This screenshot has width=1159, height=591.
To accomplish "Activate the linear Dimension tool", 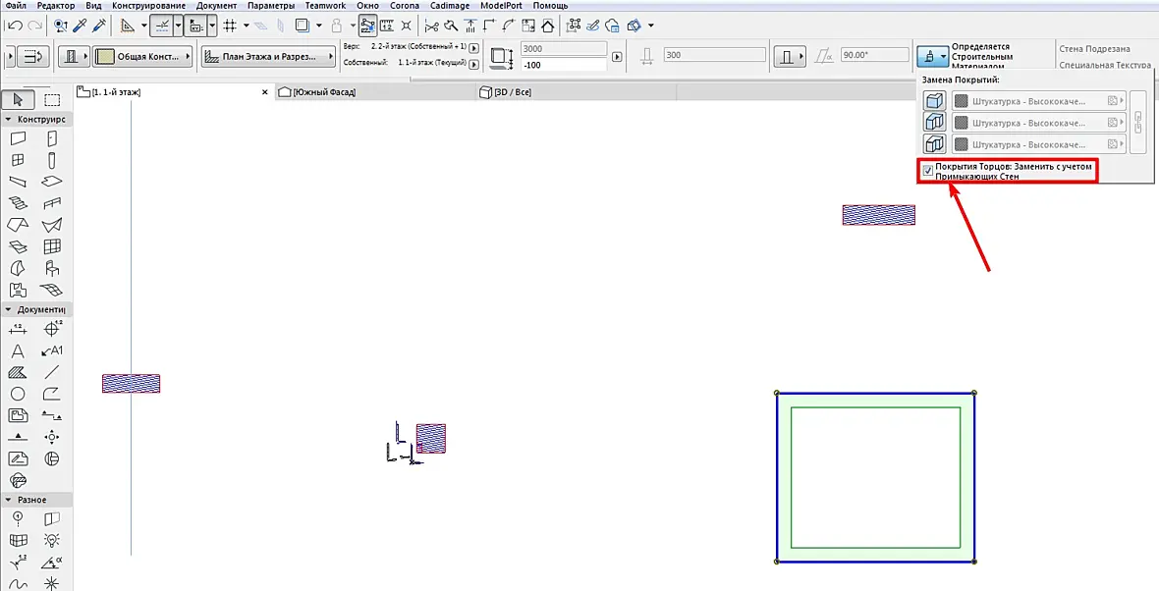I will click(18, 329).
